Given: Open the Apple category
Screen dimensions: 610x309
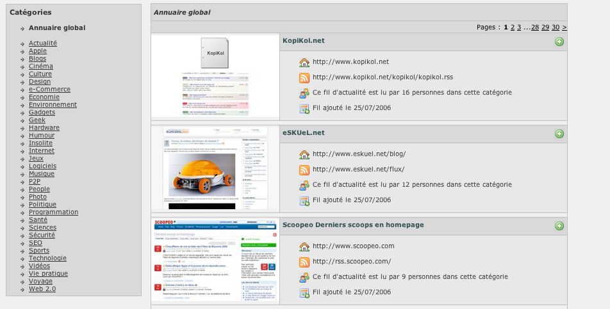Looking at the screenshot, I should (x=38, y=51).
